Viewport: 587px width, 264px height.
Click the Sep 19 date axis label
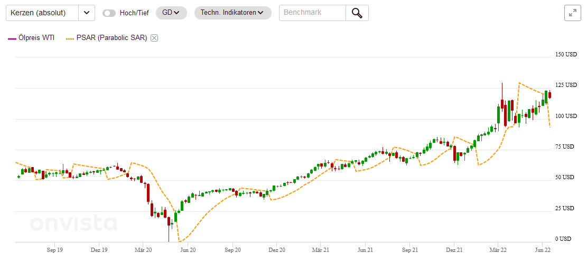55,251
